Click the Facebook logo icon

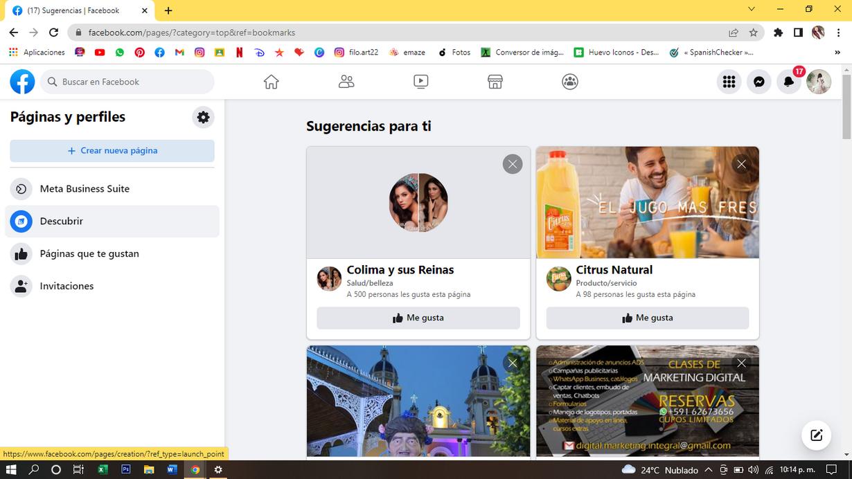(22, 82)
